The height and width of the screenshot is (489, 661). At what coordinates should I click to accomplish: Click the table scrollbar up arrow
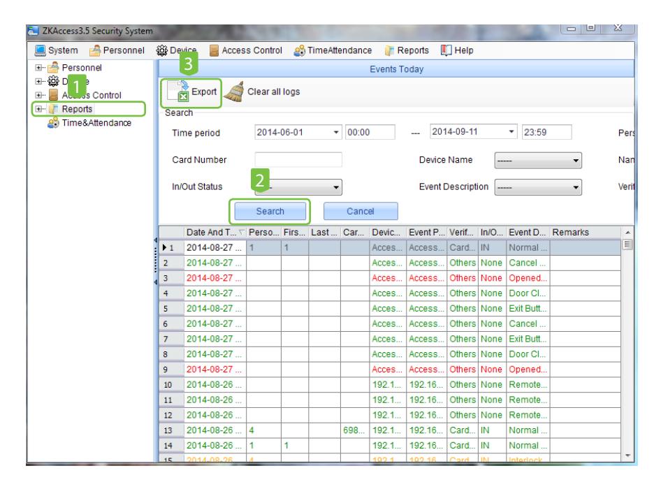[627, 233]
